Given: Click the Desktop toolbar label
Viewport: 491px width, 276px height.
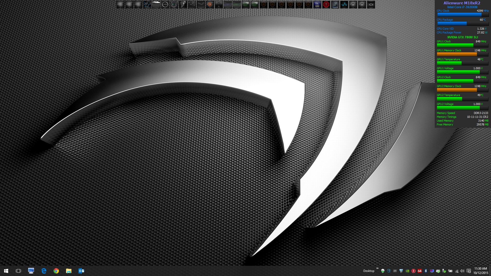Looking at the screenshot, I should coord(369,271).
